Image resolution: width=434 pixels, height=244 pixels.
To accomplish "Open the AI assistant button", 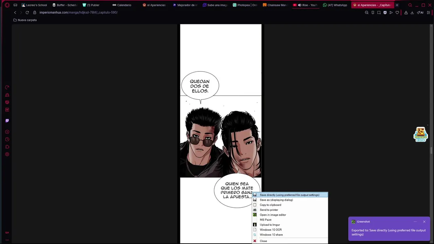I will point(420,13).
